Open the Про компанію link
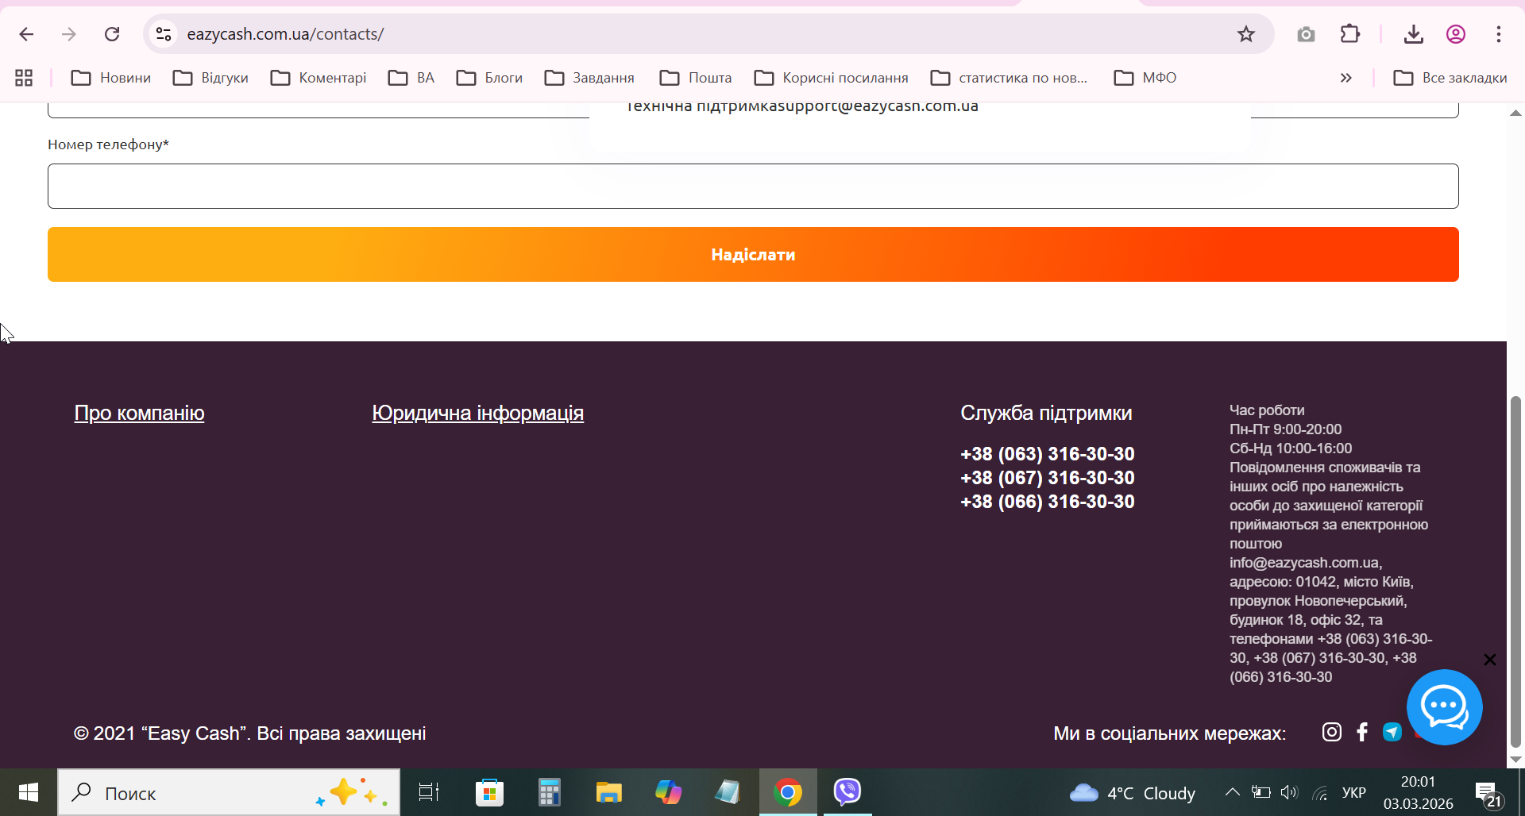Viewport: 1525px width, 816px height. point(139,413)
